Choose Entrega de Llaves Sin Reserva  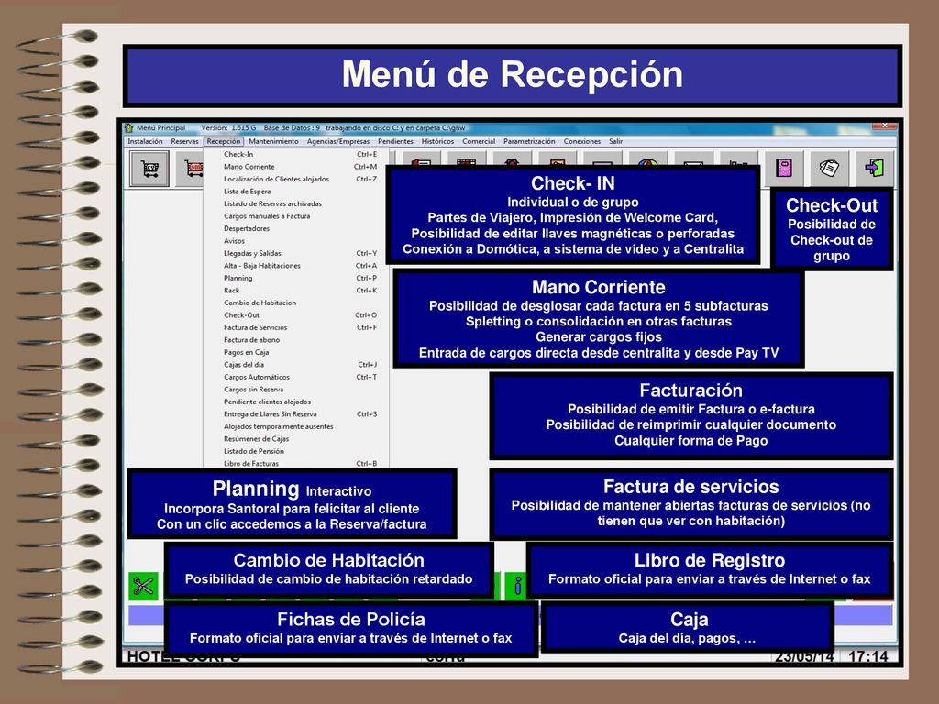click(296, 414)
